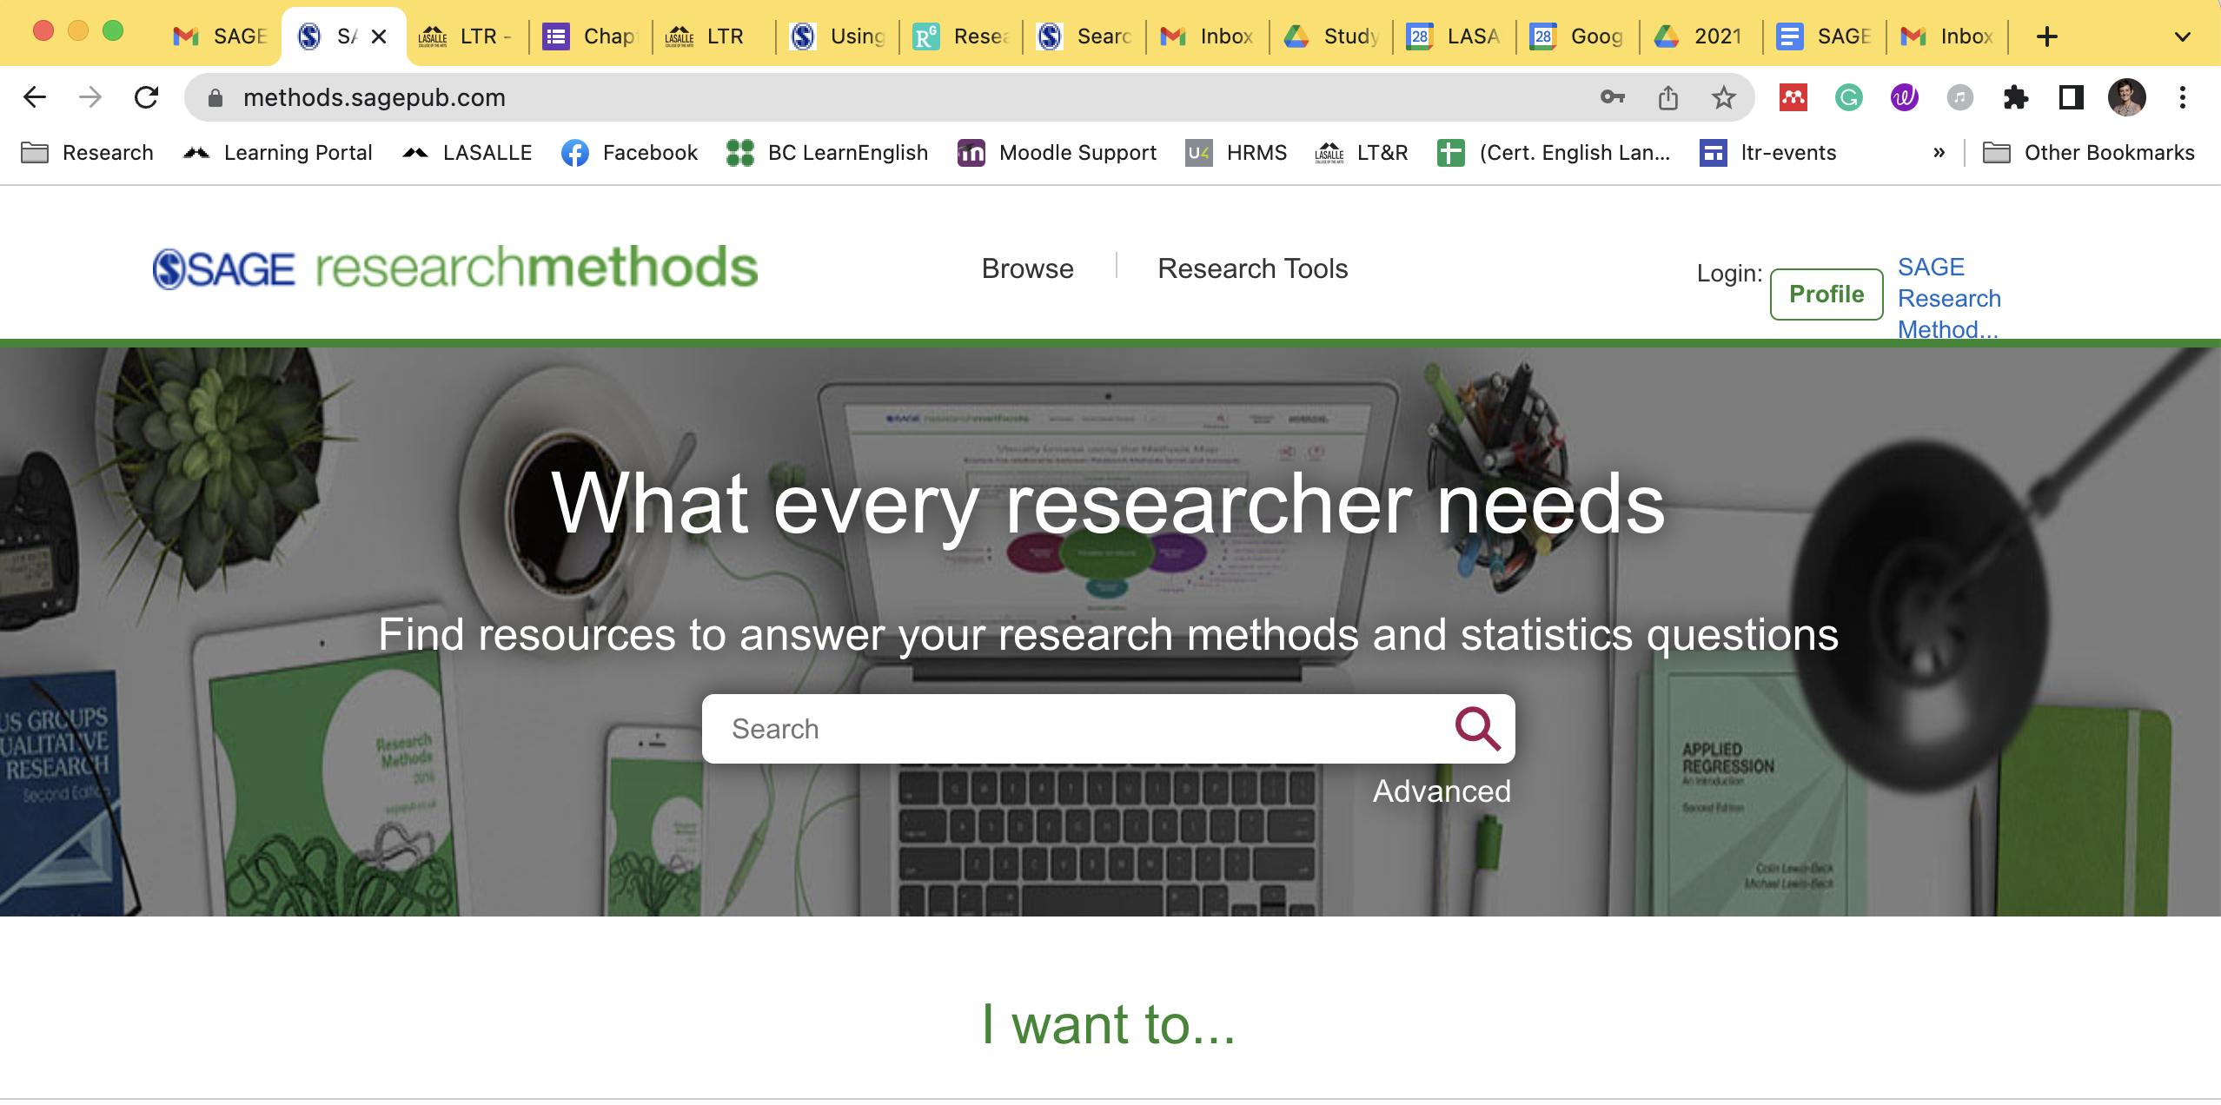This screenshot has width=2221, height=1105.
Task: Switch to the first Gmail SAGE tab
Action: [221, 36]
